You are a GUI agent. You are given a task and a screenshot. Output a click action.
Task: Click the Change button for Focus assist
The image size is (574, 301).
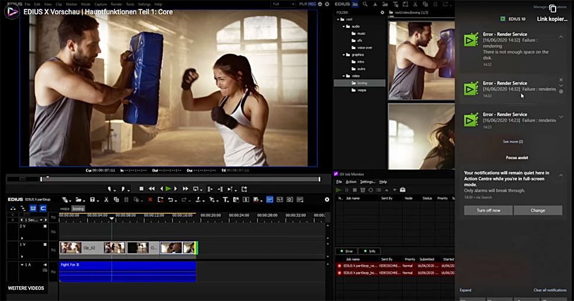coord(538,211)
